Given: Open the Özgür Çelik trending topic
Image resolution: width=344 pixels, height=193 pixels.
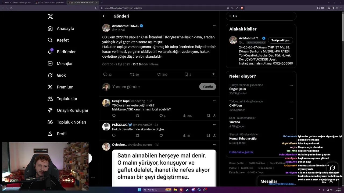Looking at the screenshot, I should (x=238, y=89).
